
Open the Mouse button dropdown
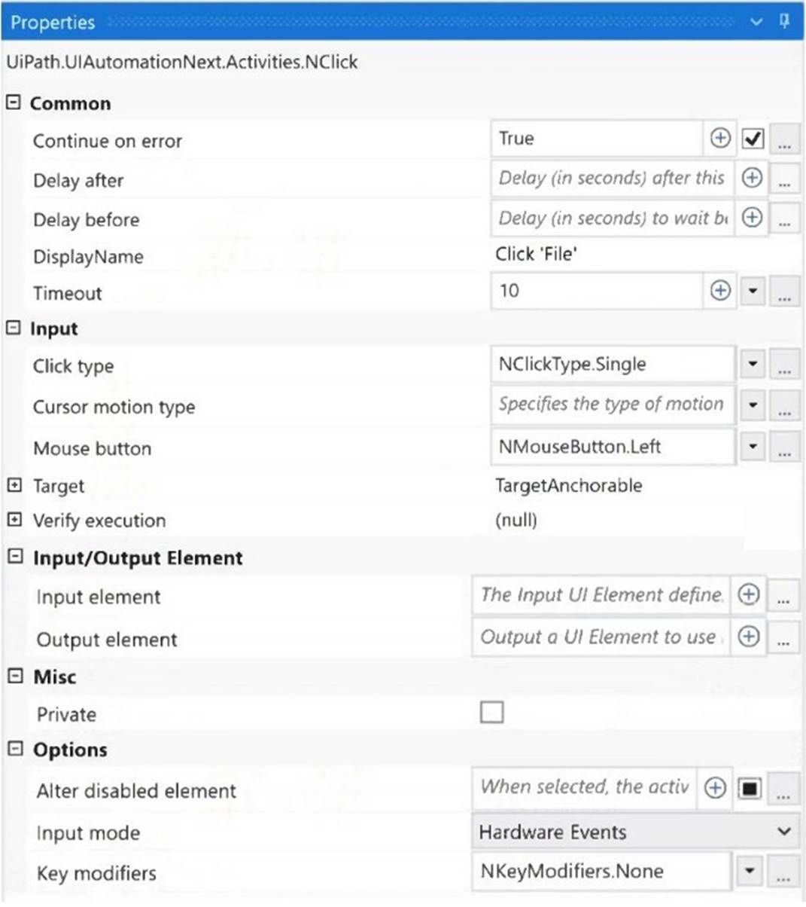(752, 446)
